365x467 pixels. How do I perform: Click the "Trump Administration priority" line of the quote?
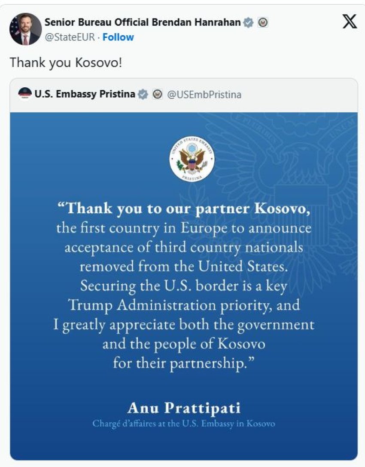[183, 305]
